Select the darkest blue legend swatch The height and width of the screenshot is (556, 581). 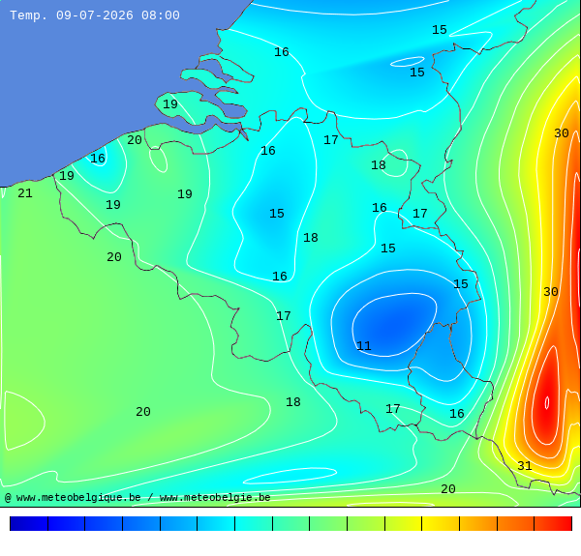pyautogui.click(x=29, y=523)
